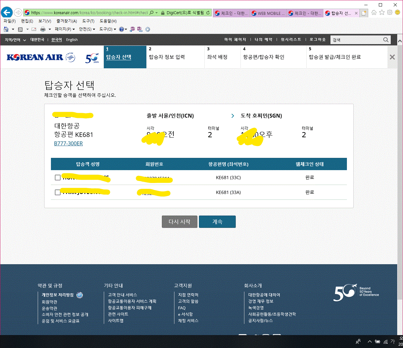Viewport: 403px width, 348px height.
Task: Open 나의 예약 link
Action: pyautogui.click(x=263, y=40)
